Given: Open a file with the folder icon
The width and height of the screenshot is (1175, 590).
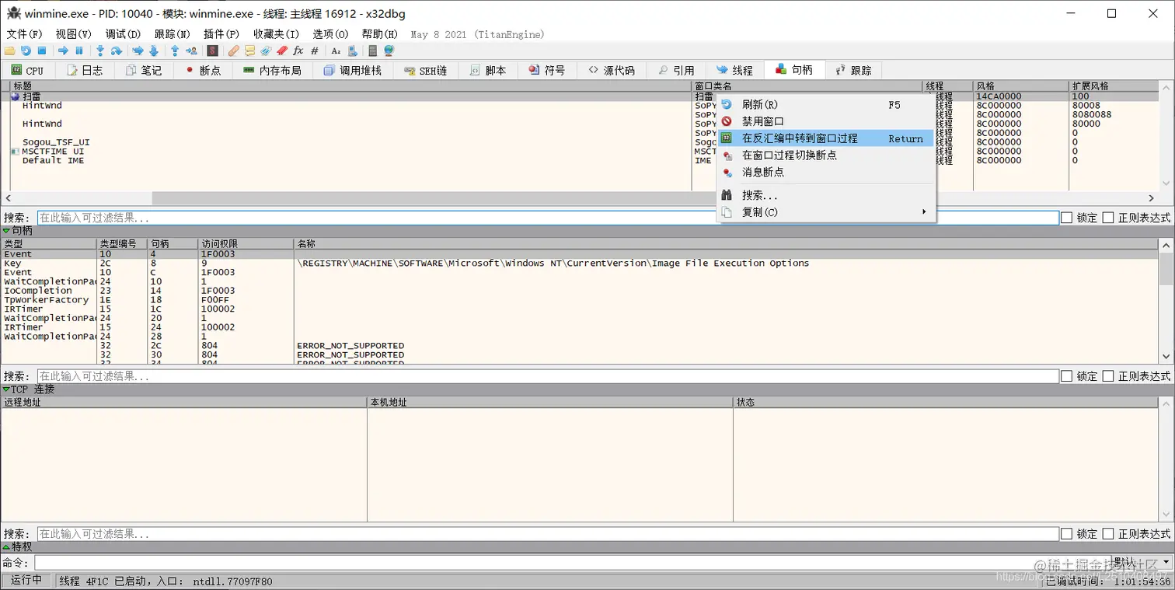Looking at the screenshot, I should tap(10, 51).
